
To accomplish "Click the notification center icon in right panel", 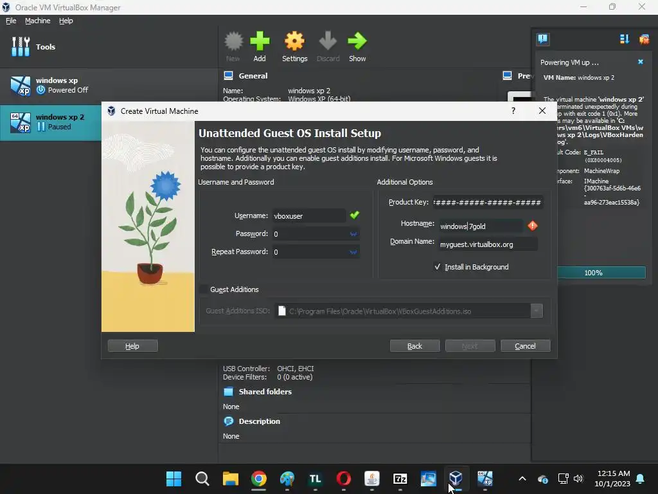I will [542, 39].
